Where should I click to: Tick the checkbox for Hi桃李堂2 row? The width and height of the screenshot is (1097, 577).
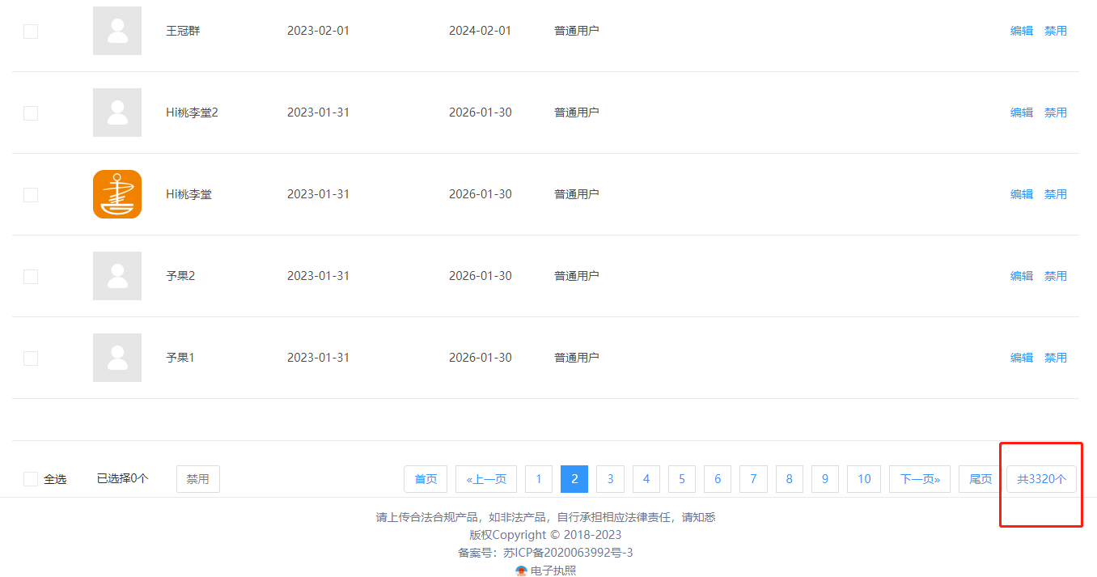coord(31,113)
